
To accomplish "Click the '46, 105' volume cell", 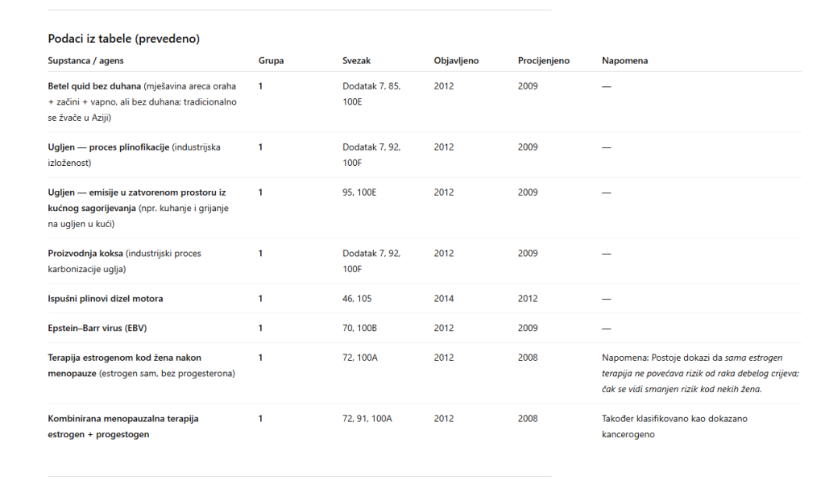I will tap(357, 299).
